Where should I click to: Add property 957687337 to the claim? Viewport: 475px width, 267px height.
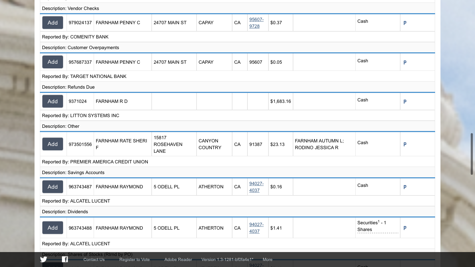click(x=53, y=62)
